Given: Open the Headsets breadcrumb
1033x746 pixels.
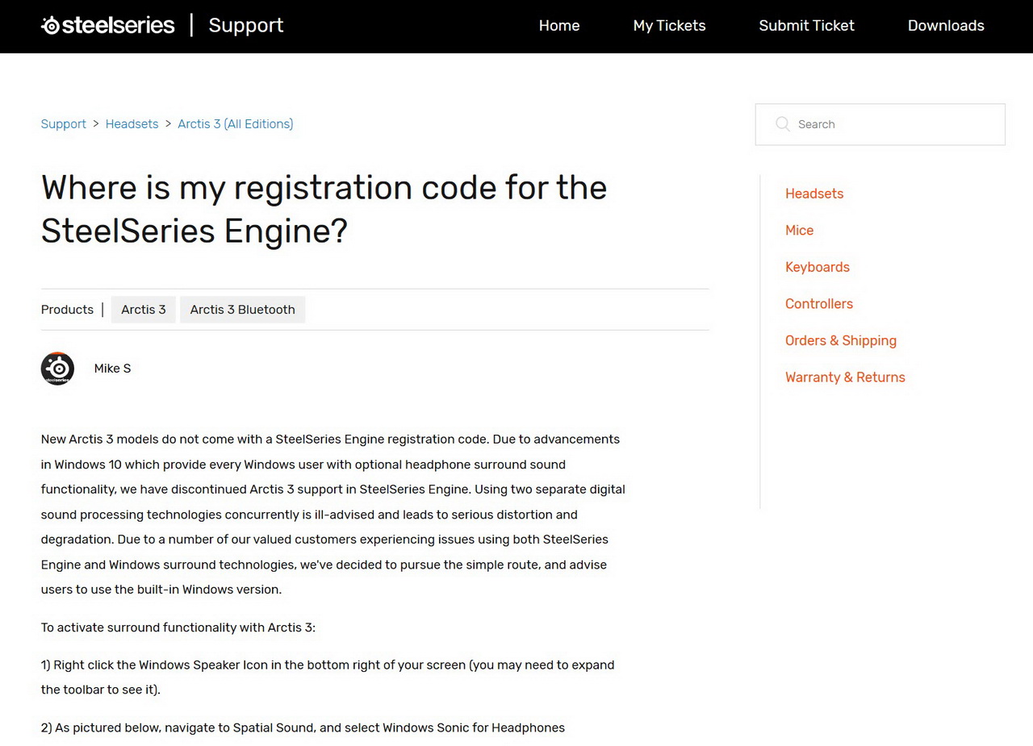Looking at the screenshot, I should coord(132,124).
